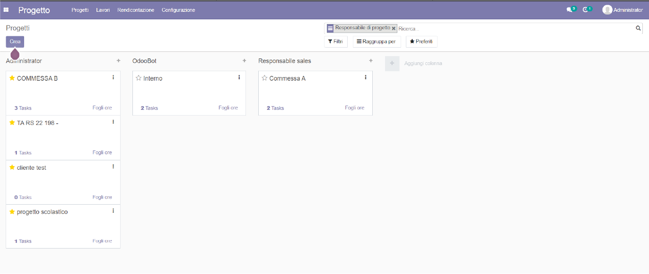Add a project in the Administrator column
This screenshot has width=649, height=274.
(118, 61)
